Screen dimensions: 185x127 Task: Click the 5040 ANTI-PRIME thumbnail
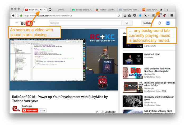tap(133, 73)
